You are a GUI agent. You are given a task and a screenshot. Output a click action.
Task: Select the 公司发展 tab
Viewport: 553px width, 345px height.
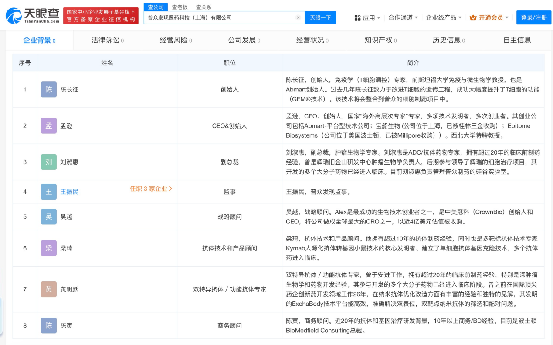click(x=244, y=40)
